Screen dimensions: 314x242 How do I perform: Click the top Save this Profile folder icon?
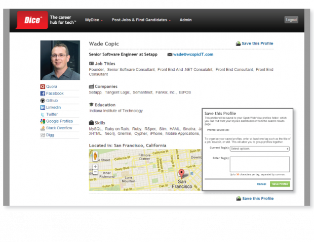tap(238, 43)
